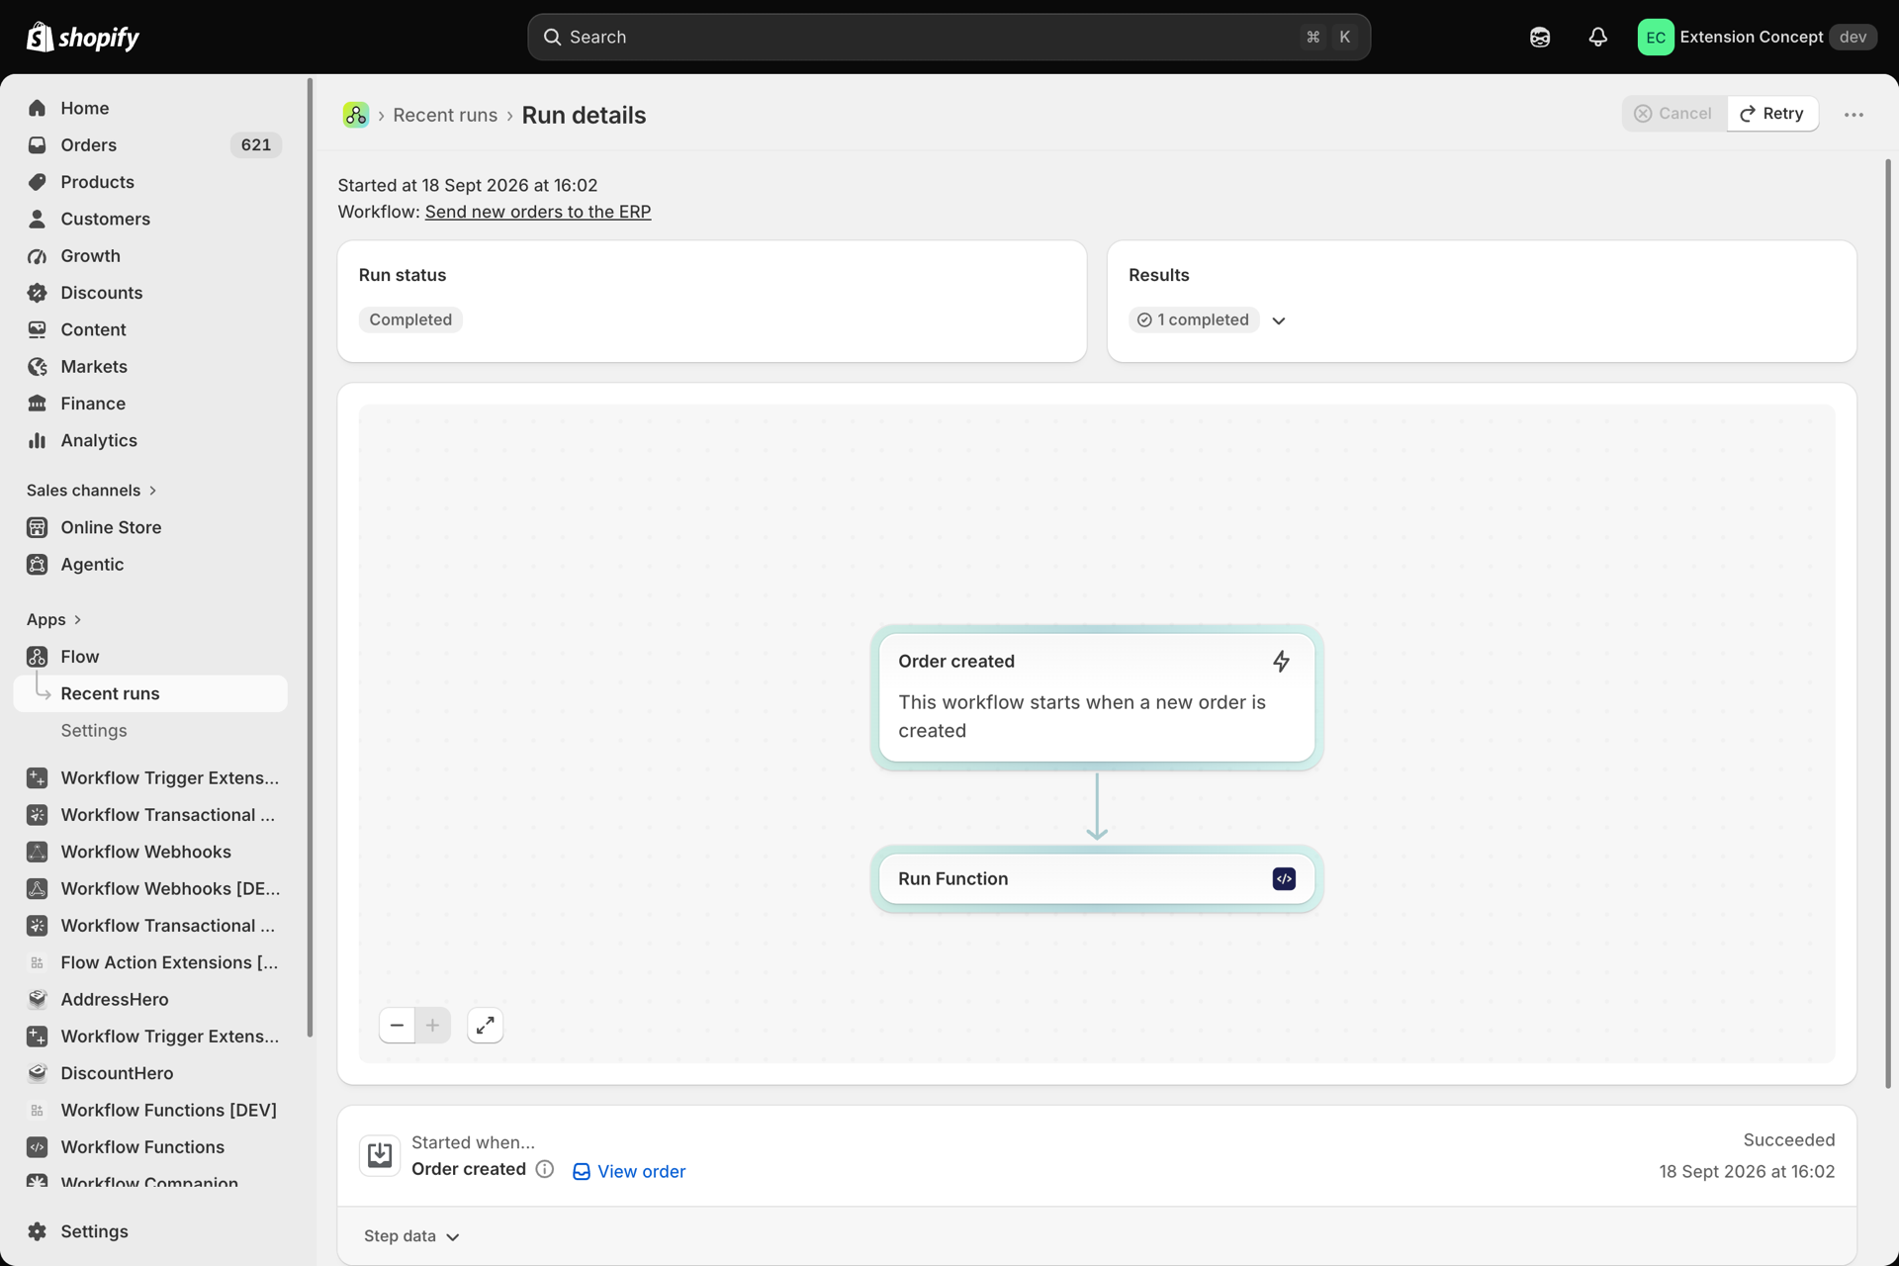Go to Home in sidebar

(x=150, y=108)
